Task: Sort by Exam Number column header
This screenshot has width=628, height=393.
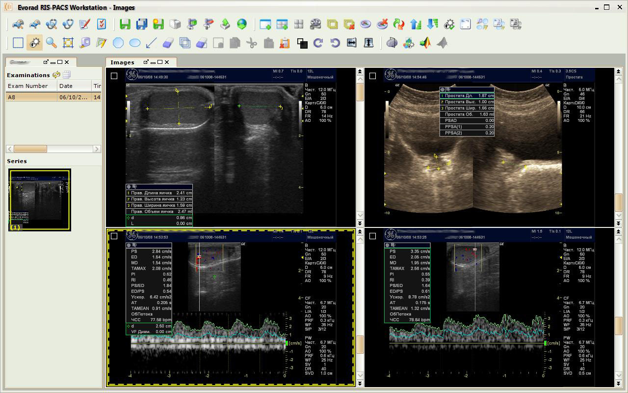Action: [28, 86]
